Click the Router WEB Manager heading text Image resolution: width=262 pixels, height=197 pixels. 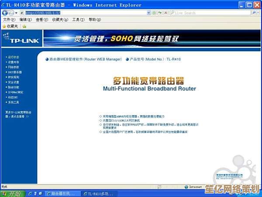86,59
